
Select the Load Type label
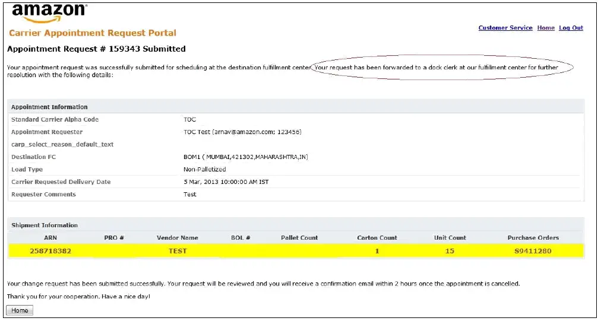click(27, 169)
